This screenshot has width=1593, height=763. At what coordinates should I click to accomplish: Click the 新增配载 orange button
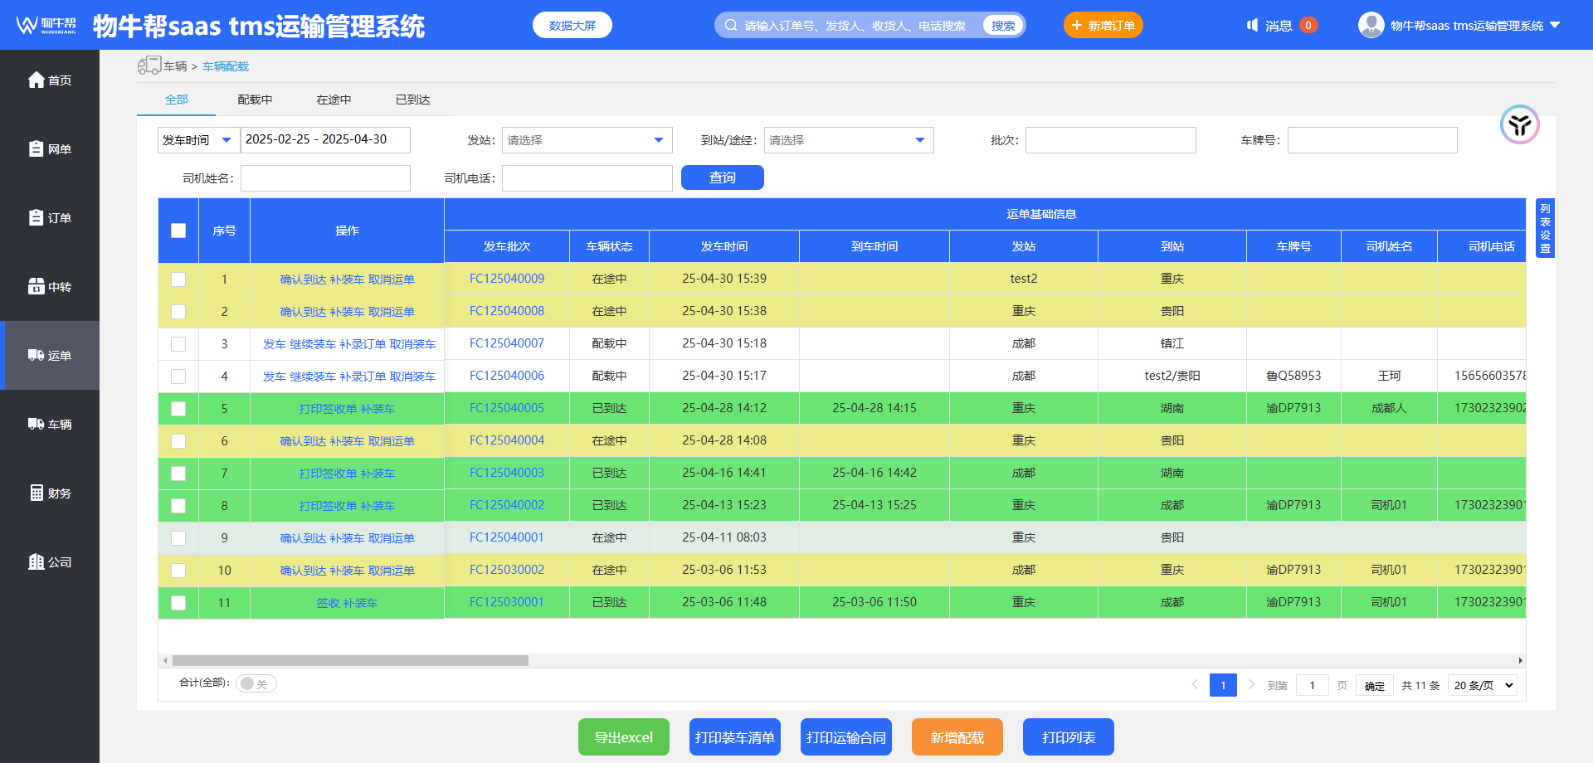(957, 737)
